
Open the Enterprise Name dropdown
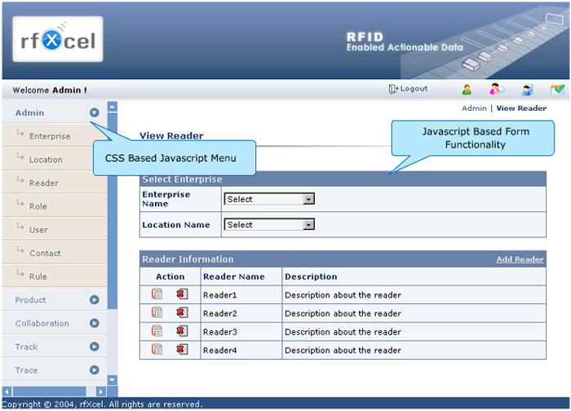(x=269, y=199)
